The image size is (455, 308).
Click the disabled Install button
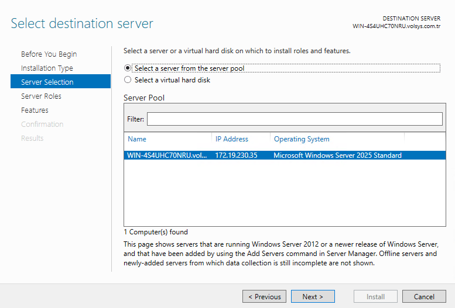pos(375,297)
